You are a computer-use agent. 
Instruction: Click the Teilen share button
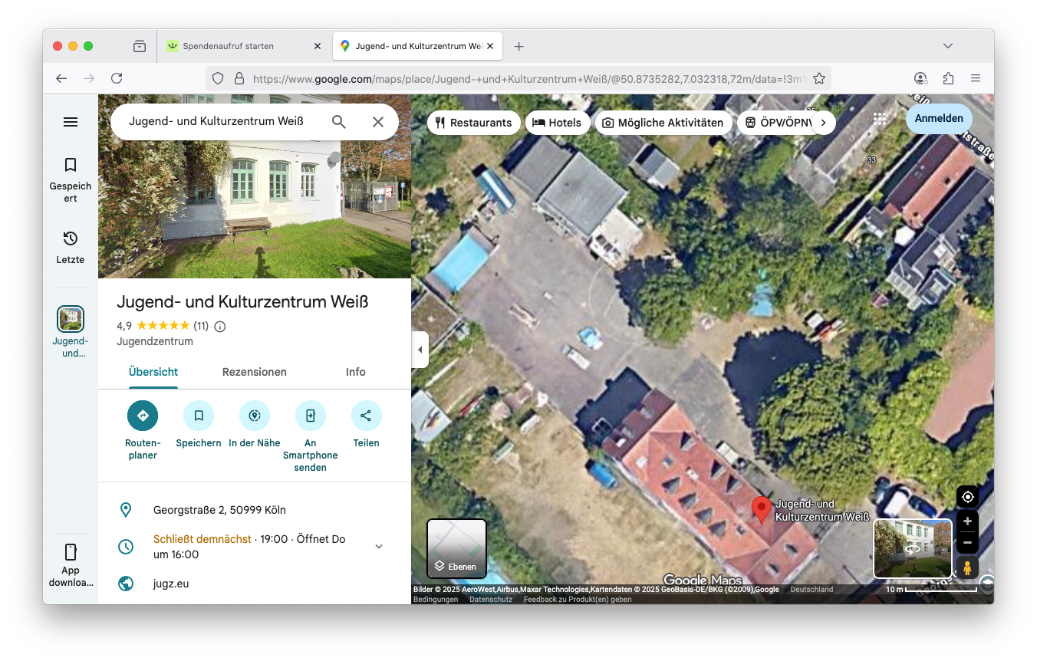(367, 416)
